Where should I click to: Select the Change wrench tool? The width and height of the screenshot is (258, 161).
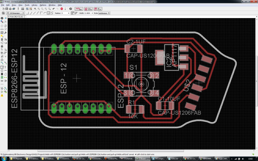point(5,33)
